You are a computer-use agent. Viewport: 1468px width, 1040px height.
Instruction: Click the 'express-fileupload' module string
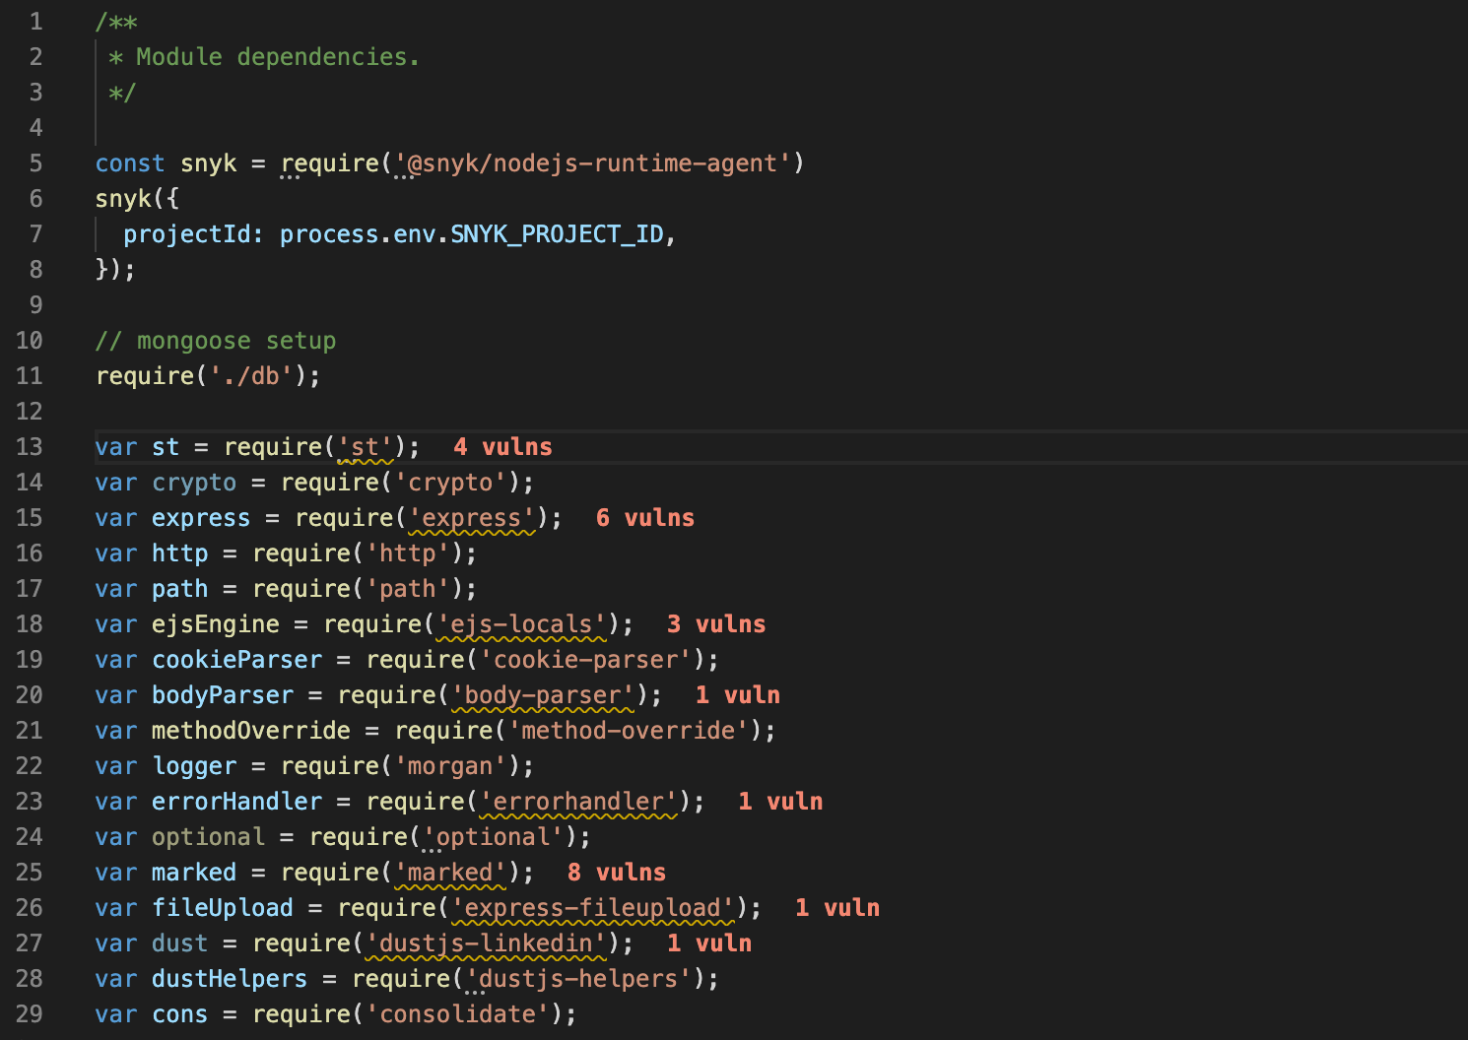(x=593, y=908)
